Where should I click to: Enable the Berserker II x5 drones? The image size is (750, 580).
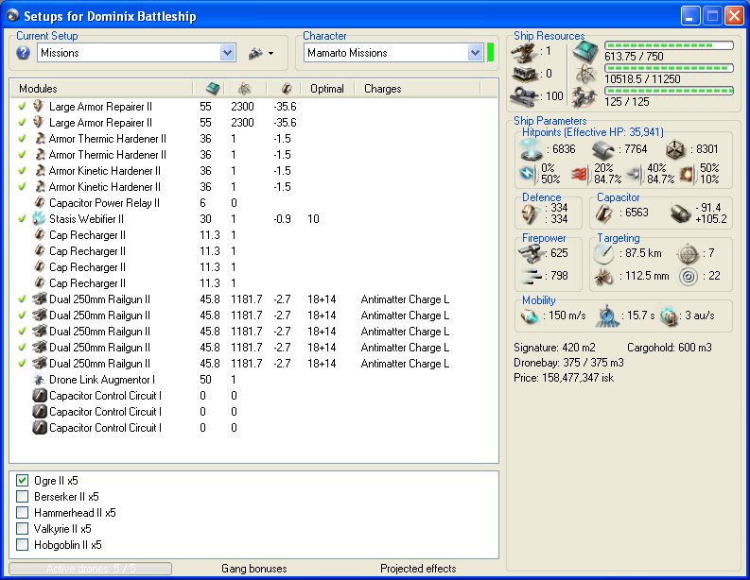tap(23, 497)
